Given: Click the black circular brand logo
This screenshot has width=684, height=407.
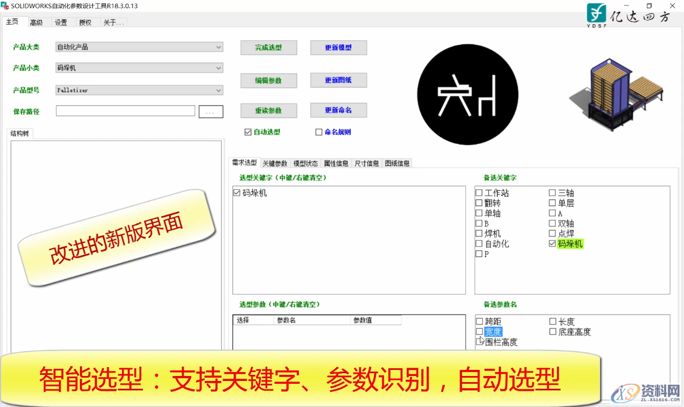Looking at the screenshot, I should [468, 94].
